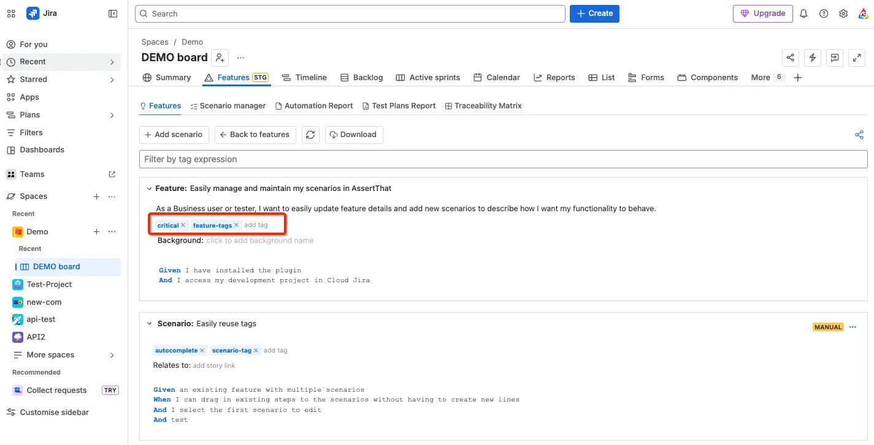Screen dimensions: 874x445
Task: Open the feedback icon in board header
Action: (x=835, y=58)
